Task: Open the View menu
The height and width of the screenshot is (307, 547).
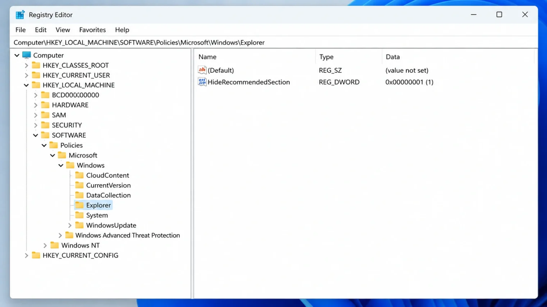Action: point(63,30)
